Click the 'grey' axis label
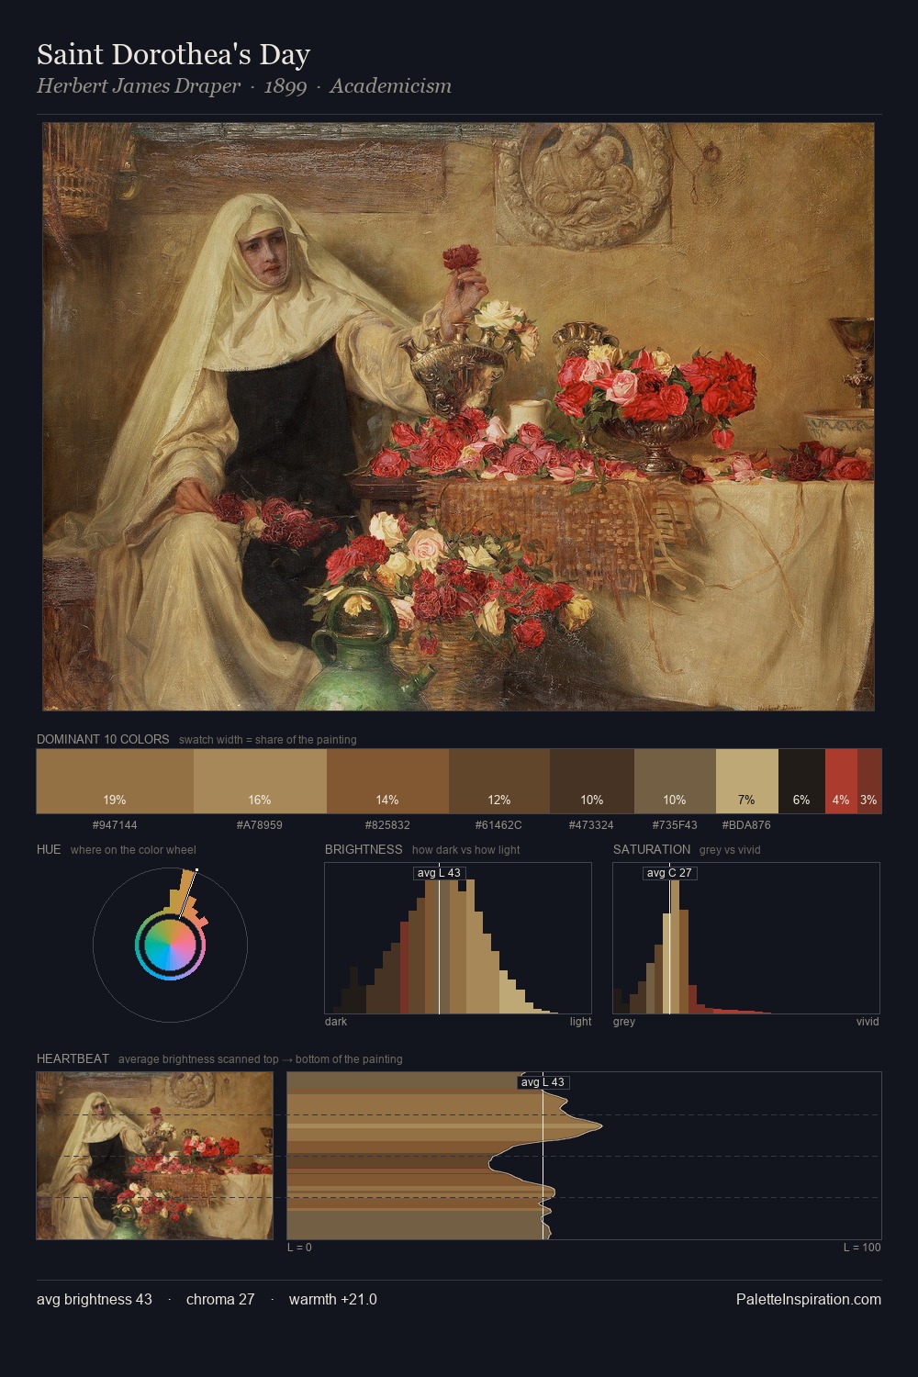Screen dimensions: 918x1377 624,1022
